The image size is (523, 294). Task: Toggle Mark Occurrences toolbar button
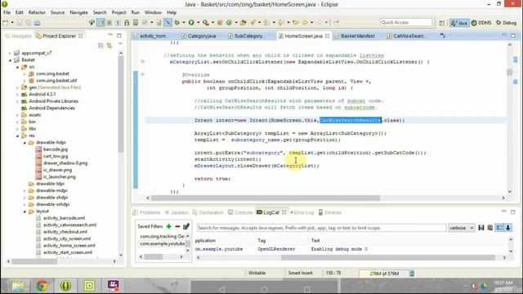tap(101, 23)
